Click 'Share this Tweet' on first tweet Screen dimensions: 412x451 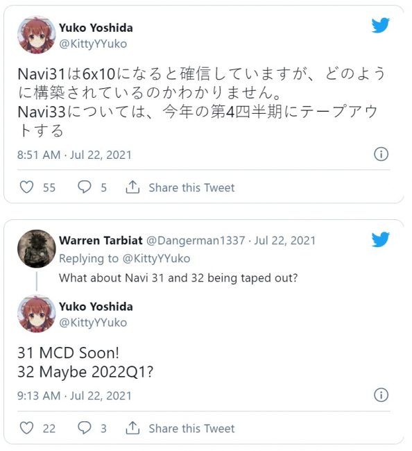[x=191, y=187]
